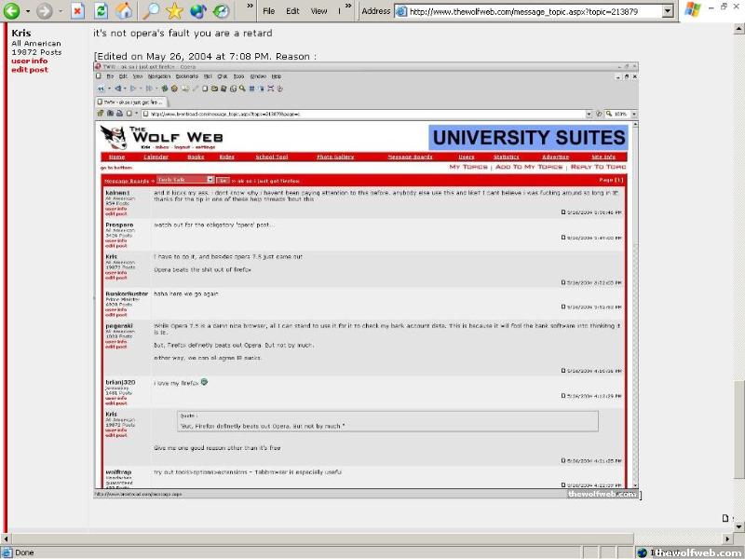
Task: Open the View menu
Action: tap(318, 11)
